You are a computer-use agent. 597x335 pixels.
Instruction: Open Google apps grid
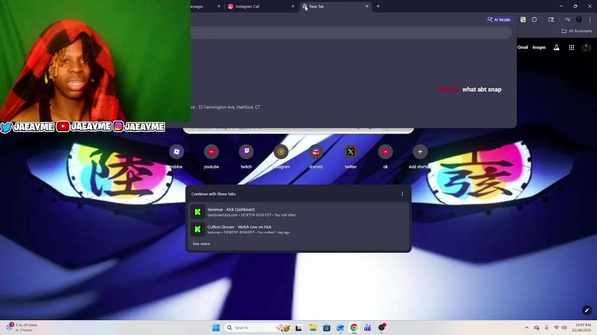point(571,47)
